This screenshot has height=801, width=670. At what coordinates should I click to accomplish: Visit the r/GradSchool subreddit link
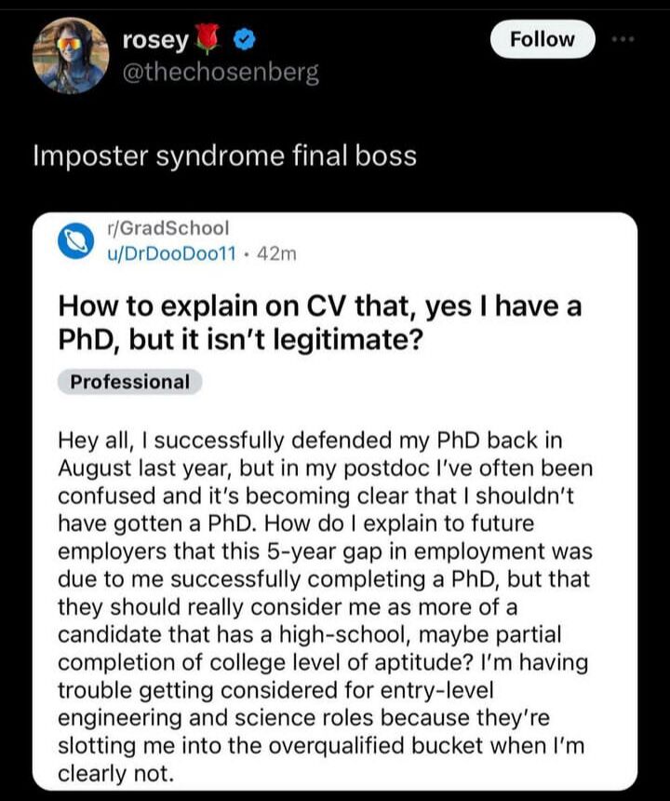[x=167, y=228]
